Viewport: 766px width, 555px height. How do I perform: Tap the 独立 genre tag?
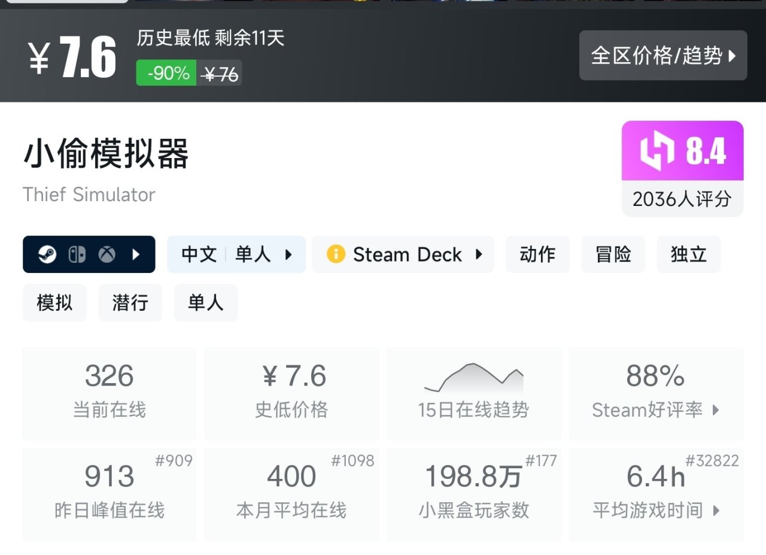pos(689,254)
